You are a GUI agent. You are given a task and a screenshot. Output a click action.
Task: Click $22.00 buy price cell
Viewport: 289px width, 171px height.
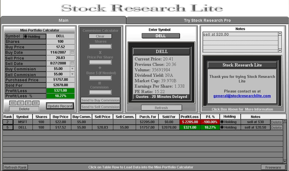tap(60, 122)
